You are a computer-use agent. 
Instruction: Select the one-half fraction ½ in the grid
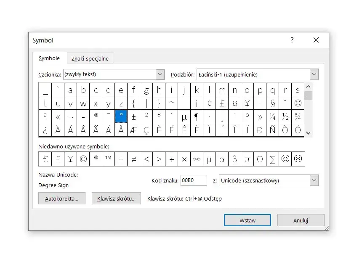click(285, 116)
